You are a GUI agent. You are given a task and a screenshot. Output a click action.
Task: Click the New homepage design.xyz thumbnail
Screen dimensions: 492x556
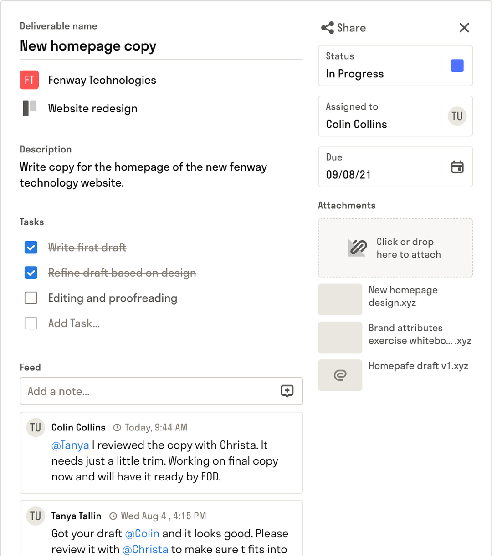tap(340, 299)
